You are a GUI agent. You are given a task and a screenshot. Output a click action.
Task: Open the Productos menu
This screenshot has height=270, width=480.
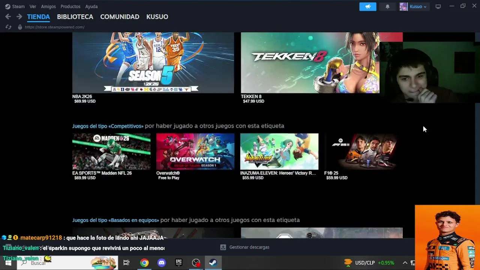[70, 6]
